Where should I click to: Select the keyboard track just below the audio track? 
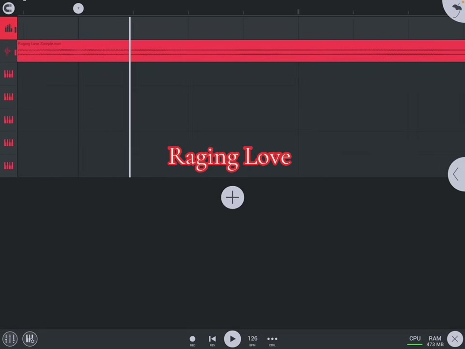tap(9, 74)
